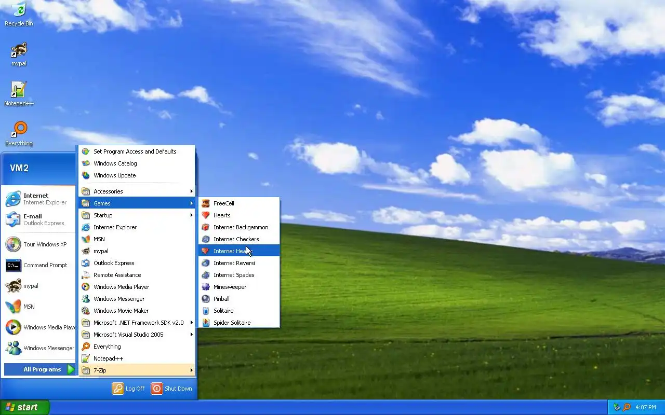Click the tray icon beside Everything
The image size is (665, 415).
click(617, 407)
